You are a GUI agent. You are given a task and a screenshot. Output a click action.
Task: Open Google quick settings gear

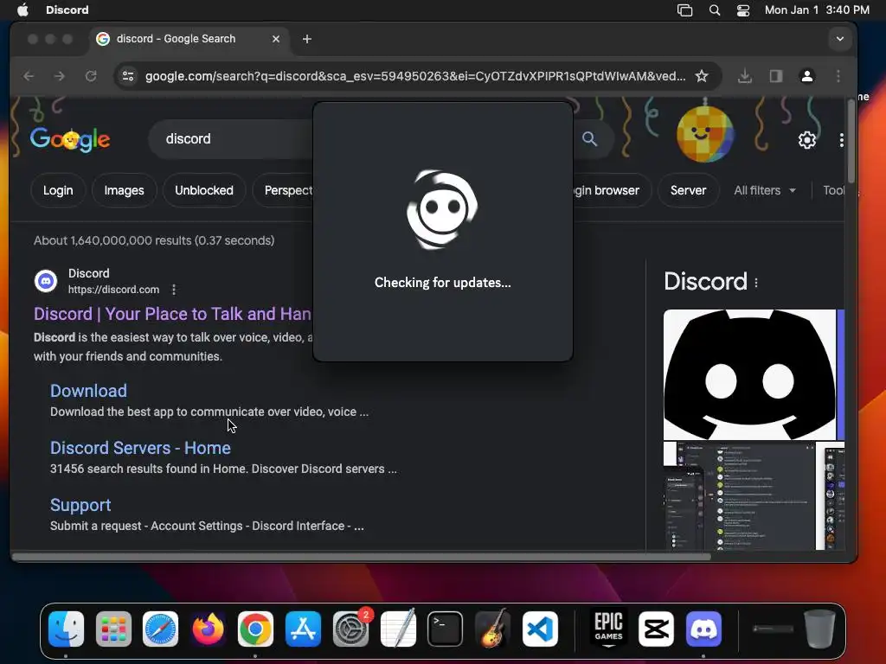807,139
